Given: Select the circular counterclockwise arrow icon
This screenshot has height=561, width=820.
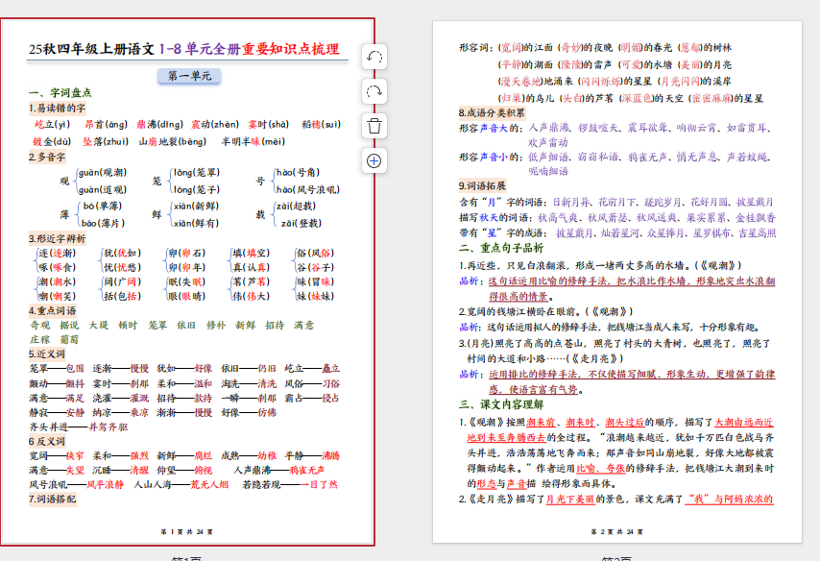Looking at the screenshot, I should coord(373,58).
